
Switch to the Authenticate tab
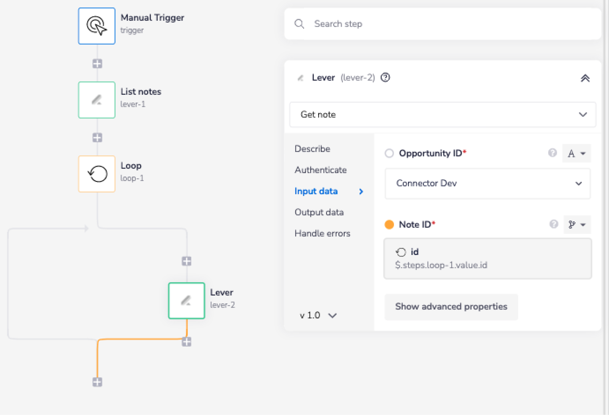click(x=320, y=170)
